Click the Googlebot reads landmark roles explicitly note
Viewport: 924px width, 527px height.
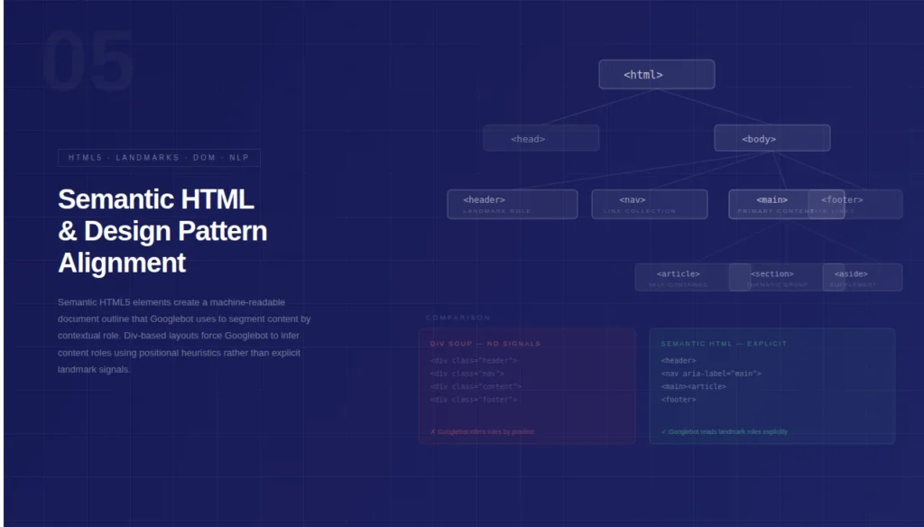pyautogui.click(x=726, y=431)
